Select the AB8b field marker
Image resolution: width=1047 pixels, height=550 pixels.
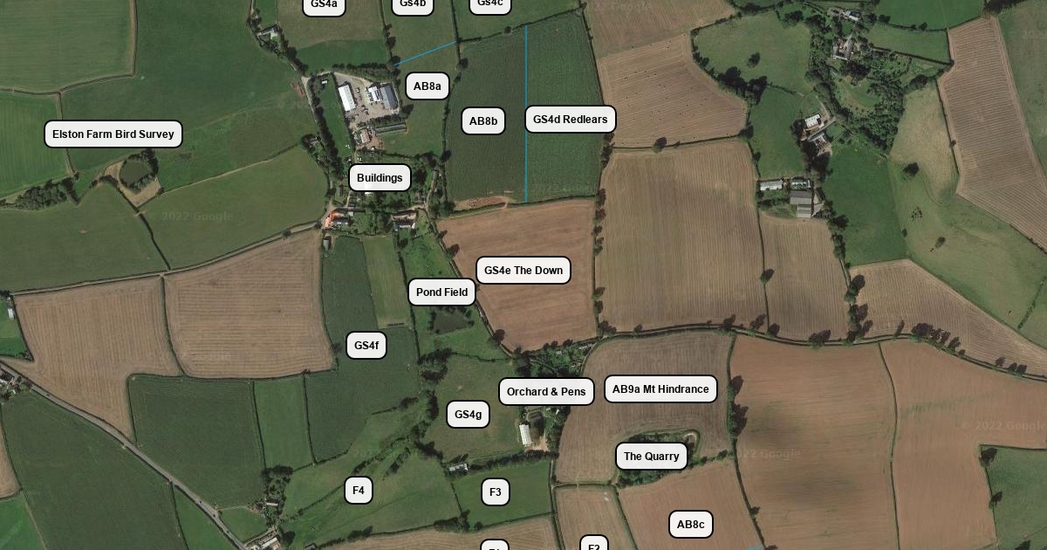click(x=483, y=121)
